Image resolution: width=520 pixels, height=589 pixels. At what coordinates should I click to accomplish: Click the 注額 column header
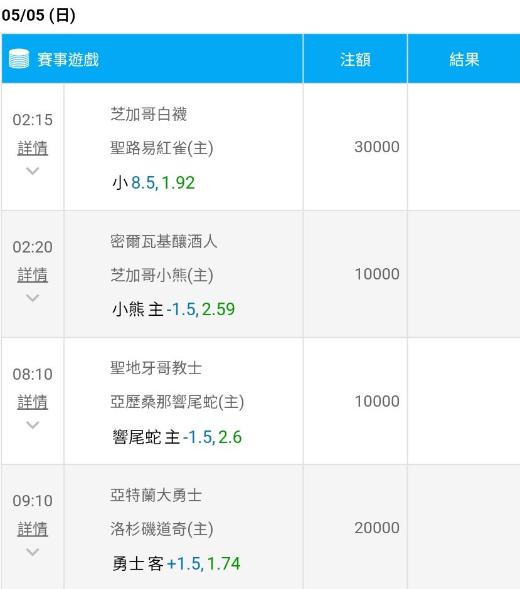point(355,60)
